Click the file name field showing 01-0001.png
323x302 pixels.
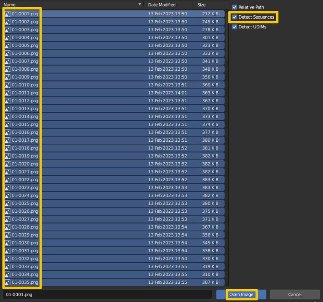point(107,295)
